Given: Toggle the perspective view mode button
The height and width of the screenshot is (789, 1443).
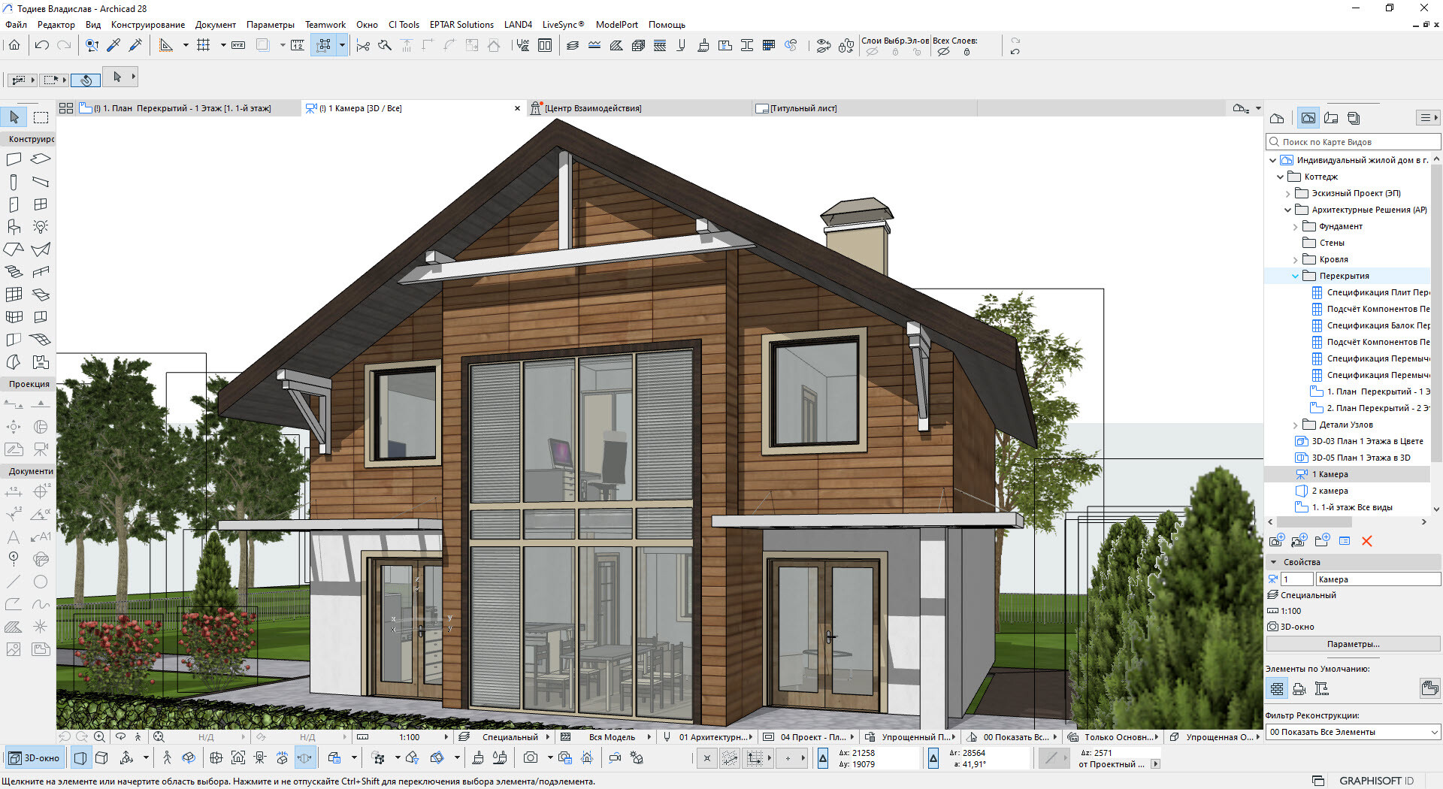Looking at the screenshot, I should (x=80, y=758).
